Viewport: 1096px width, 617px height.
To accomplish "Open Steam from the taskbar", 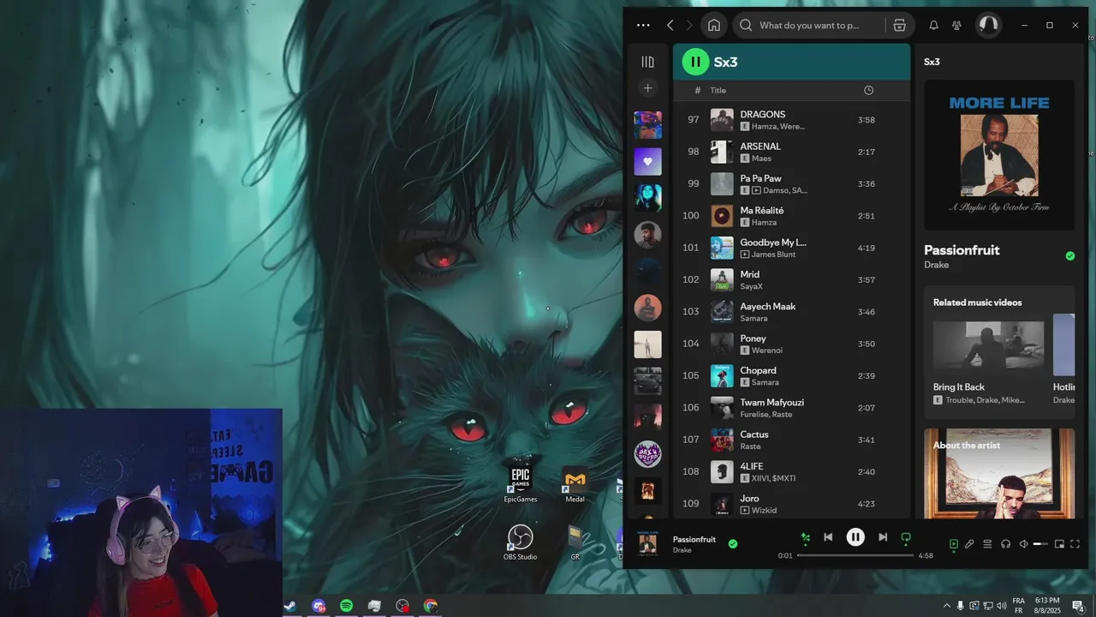I will tap(291, 606).
